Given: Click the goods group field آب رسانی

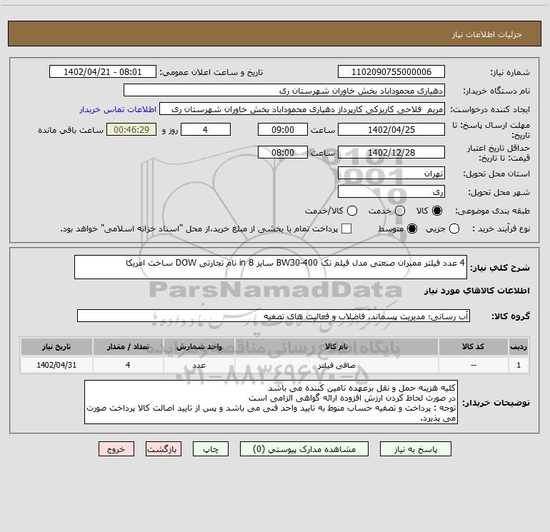Looking at the screenshot, I should (274, 316).
